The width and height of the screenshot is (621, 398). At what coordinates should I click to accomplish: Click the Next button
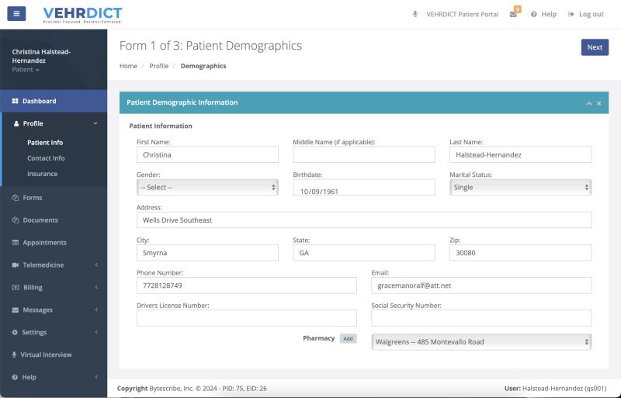point(595,47)
